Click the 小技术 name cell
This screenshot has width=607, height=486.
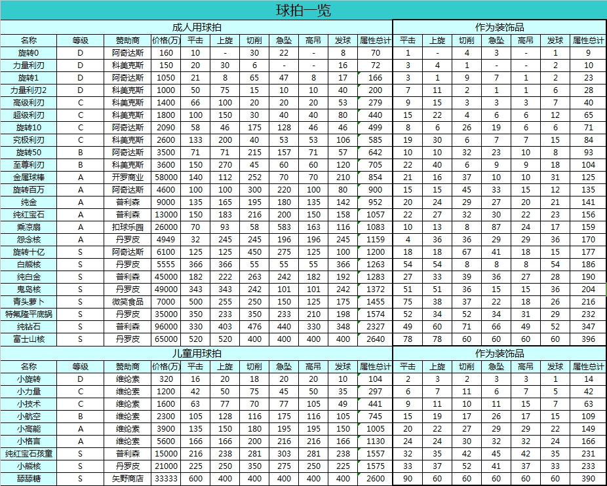coord(29,404)
